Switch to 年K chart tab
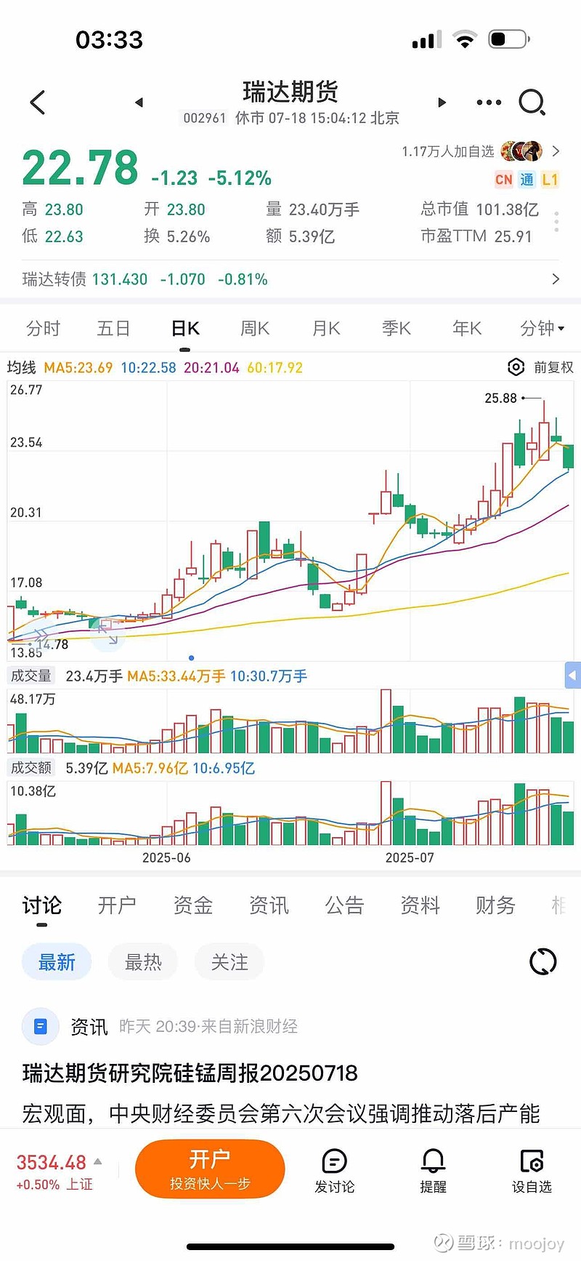Screen dimensions: 581x1261 point(467,329)
